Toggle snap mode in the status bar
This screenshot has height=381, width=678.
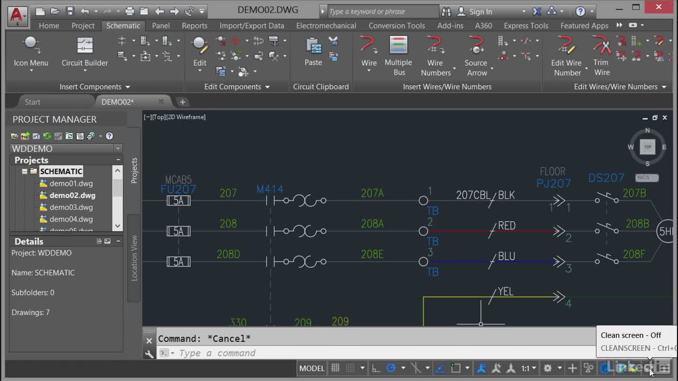(350, 368)
